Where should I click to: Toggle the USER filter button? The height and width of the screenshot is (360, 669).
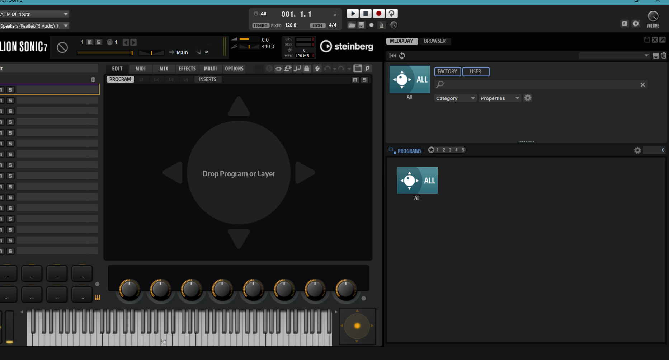click(476, 71)
